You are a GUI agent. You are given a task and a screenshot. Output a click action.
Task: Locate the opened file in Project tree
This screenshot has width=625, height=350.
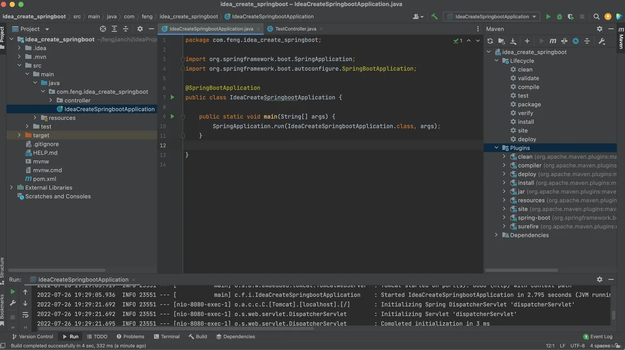tap(103, 29)
